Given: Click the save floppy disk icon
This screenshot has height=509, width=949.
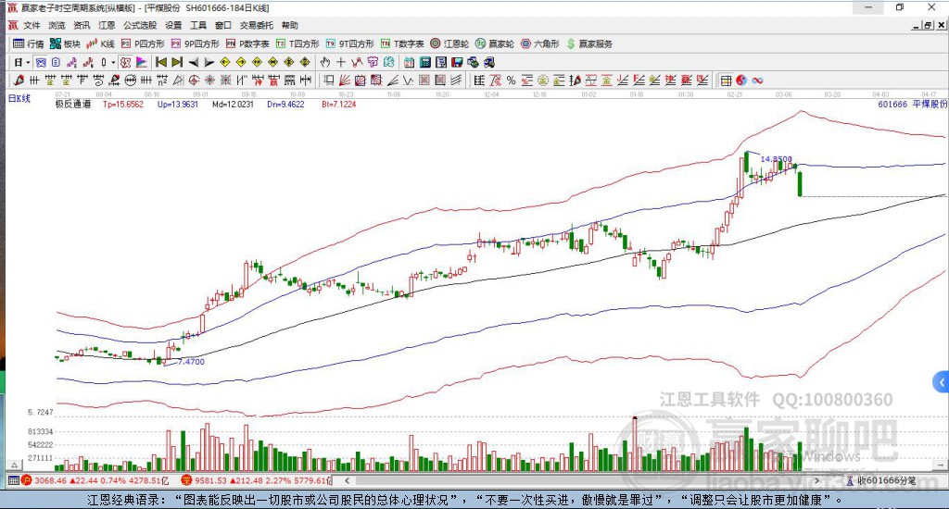Looking at the screenshot, I should coord(457,62).
